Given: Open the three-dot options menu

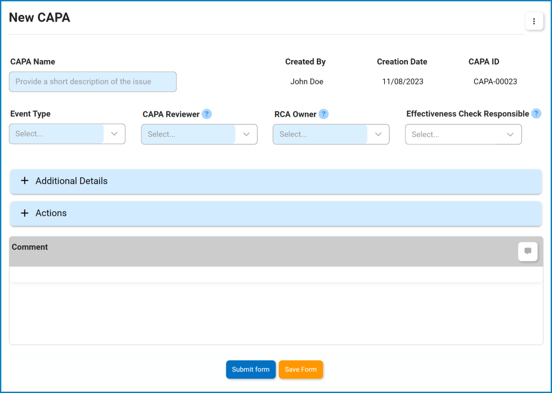Looking at the screenshot, I should click(534, 21).
